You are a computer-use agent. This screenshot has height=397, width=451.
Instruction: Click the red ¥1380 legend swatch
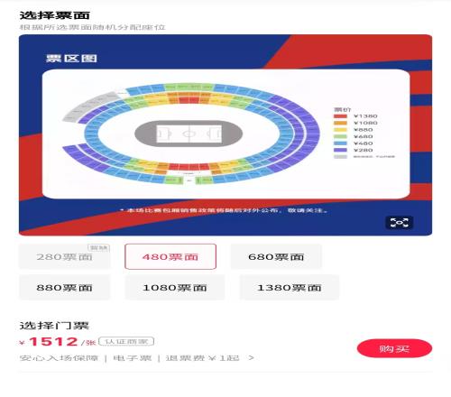pyautogui.click(x=340, y=116)
